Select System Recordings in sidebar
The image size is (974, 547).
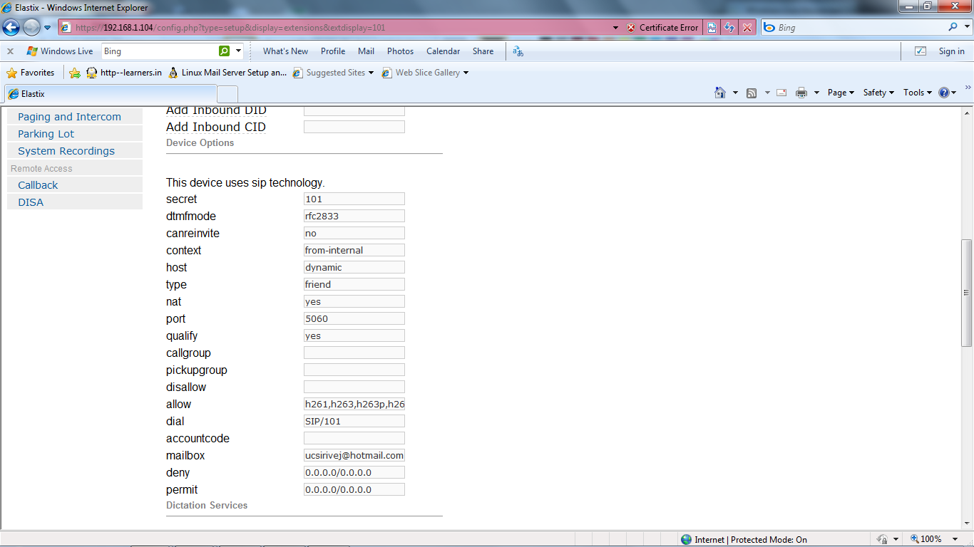(x=66, y=151)
